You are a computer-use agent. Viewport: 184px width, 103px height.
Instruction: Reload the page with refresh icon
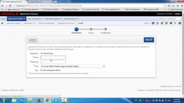click(x=10, y=6)
